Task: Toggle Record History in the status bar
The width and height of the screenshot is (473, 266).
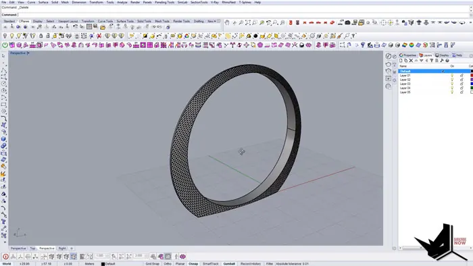Action: (x=251, y=263)
